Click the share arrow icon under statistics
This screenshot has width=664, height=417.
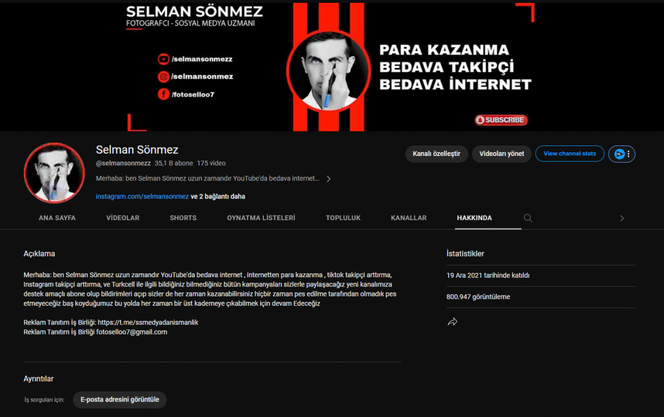pyautogui.click(x=453, y=322)
